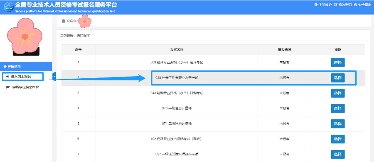Select exam 009 翻译专业资格 笔译考试
Image resolution: width=374 pixels, height=162 pixels.
point(338,63)
